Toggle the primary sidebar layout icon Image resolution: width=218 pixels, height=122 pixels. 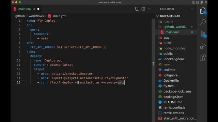[194, 2]
